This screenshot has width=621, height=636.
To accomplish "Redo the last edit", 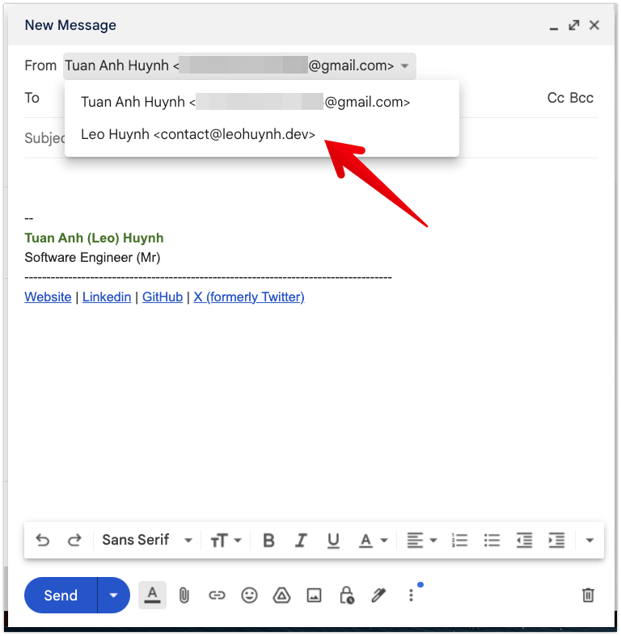I will 74,541.
